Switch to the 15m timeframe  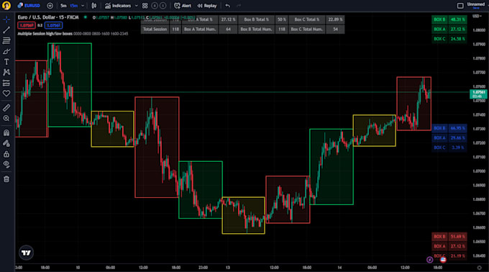[73, 6]
